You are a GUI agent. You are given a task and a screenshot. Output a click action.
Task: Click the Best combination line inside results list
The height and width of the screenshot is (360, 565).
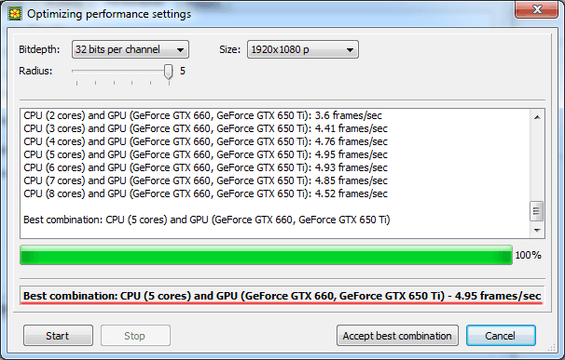(x=206, y=220)
